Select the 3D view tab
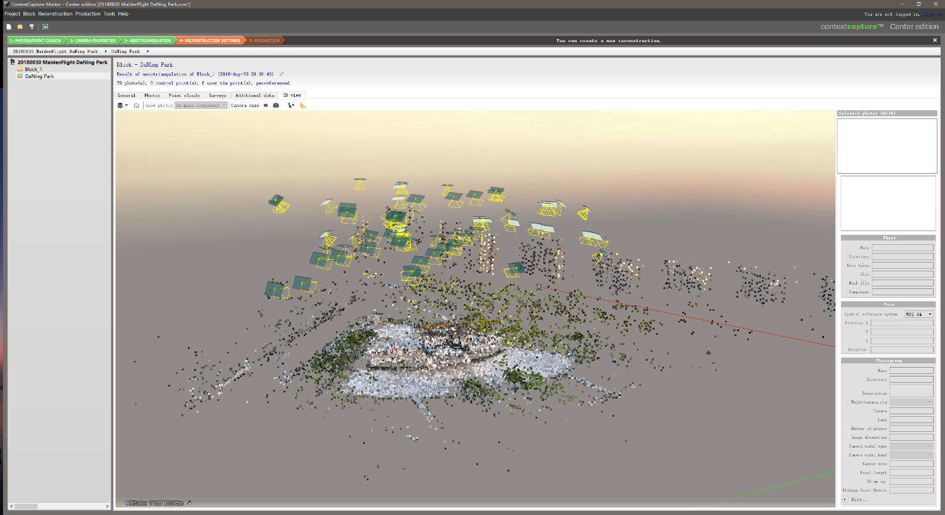945x515 pixels. (292, 96)
